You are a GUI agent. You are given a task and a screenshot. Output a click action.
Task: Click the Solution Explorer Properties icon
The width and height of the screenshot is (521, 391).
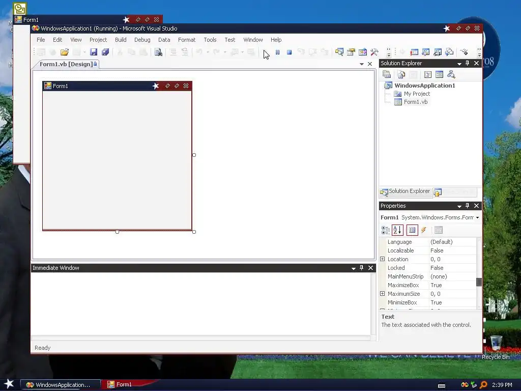pyautogui.click(x=387, y=74)
